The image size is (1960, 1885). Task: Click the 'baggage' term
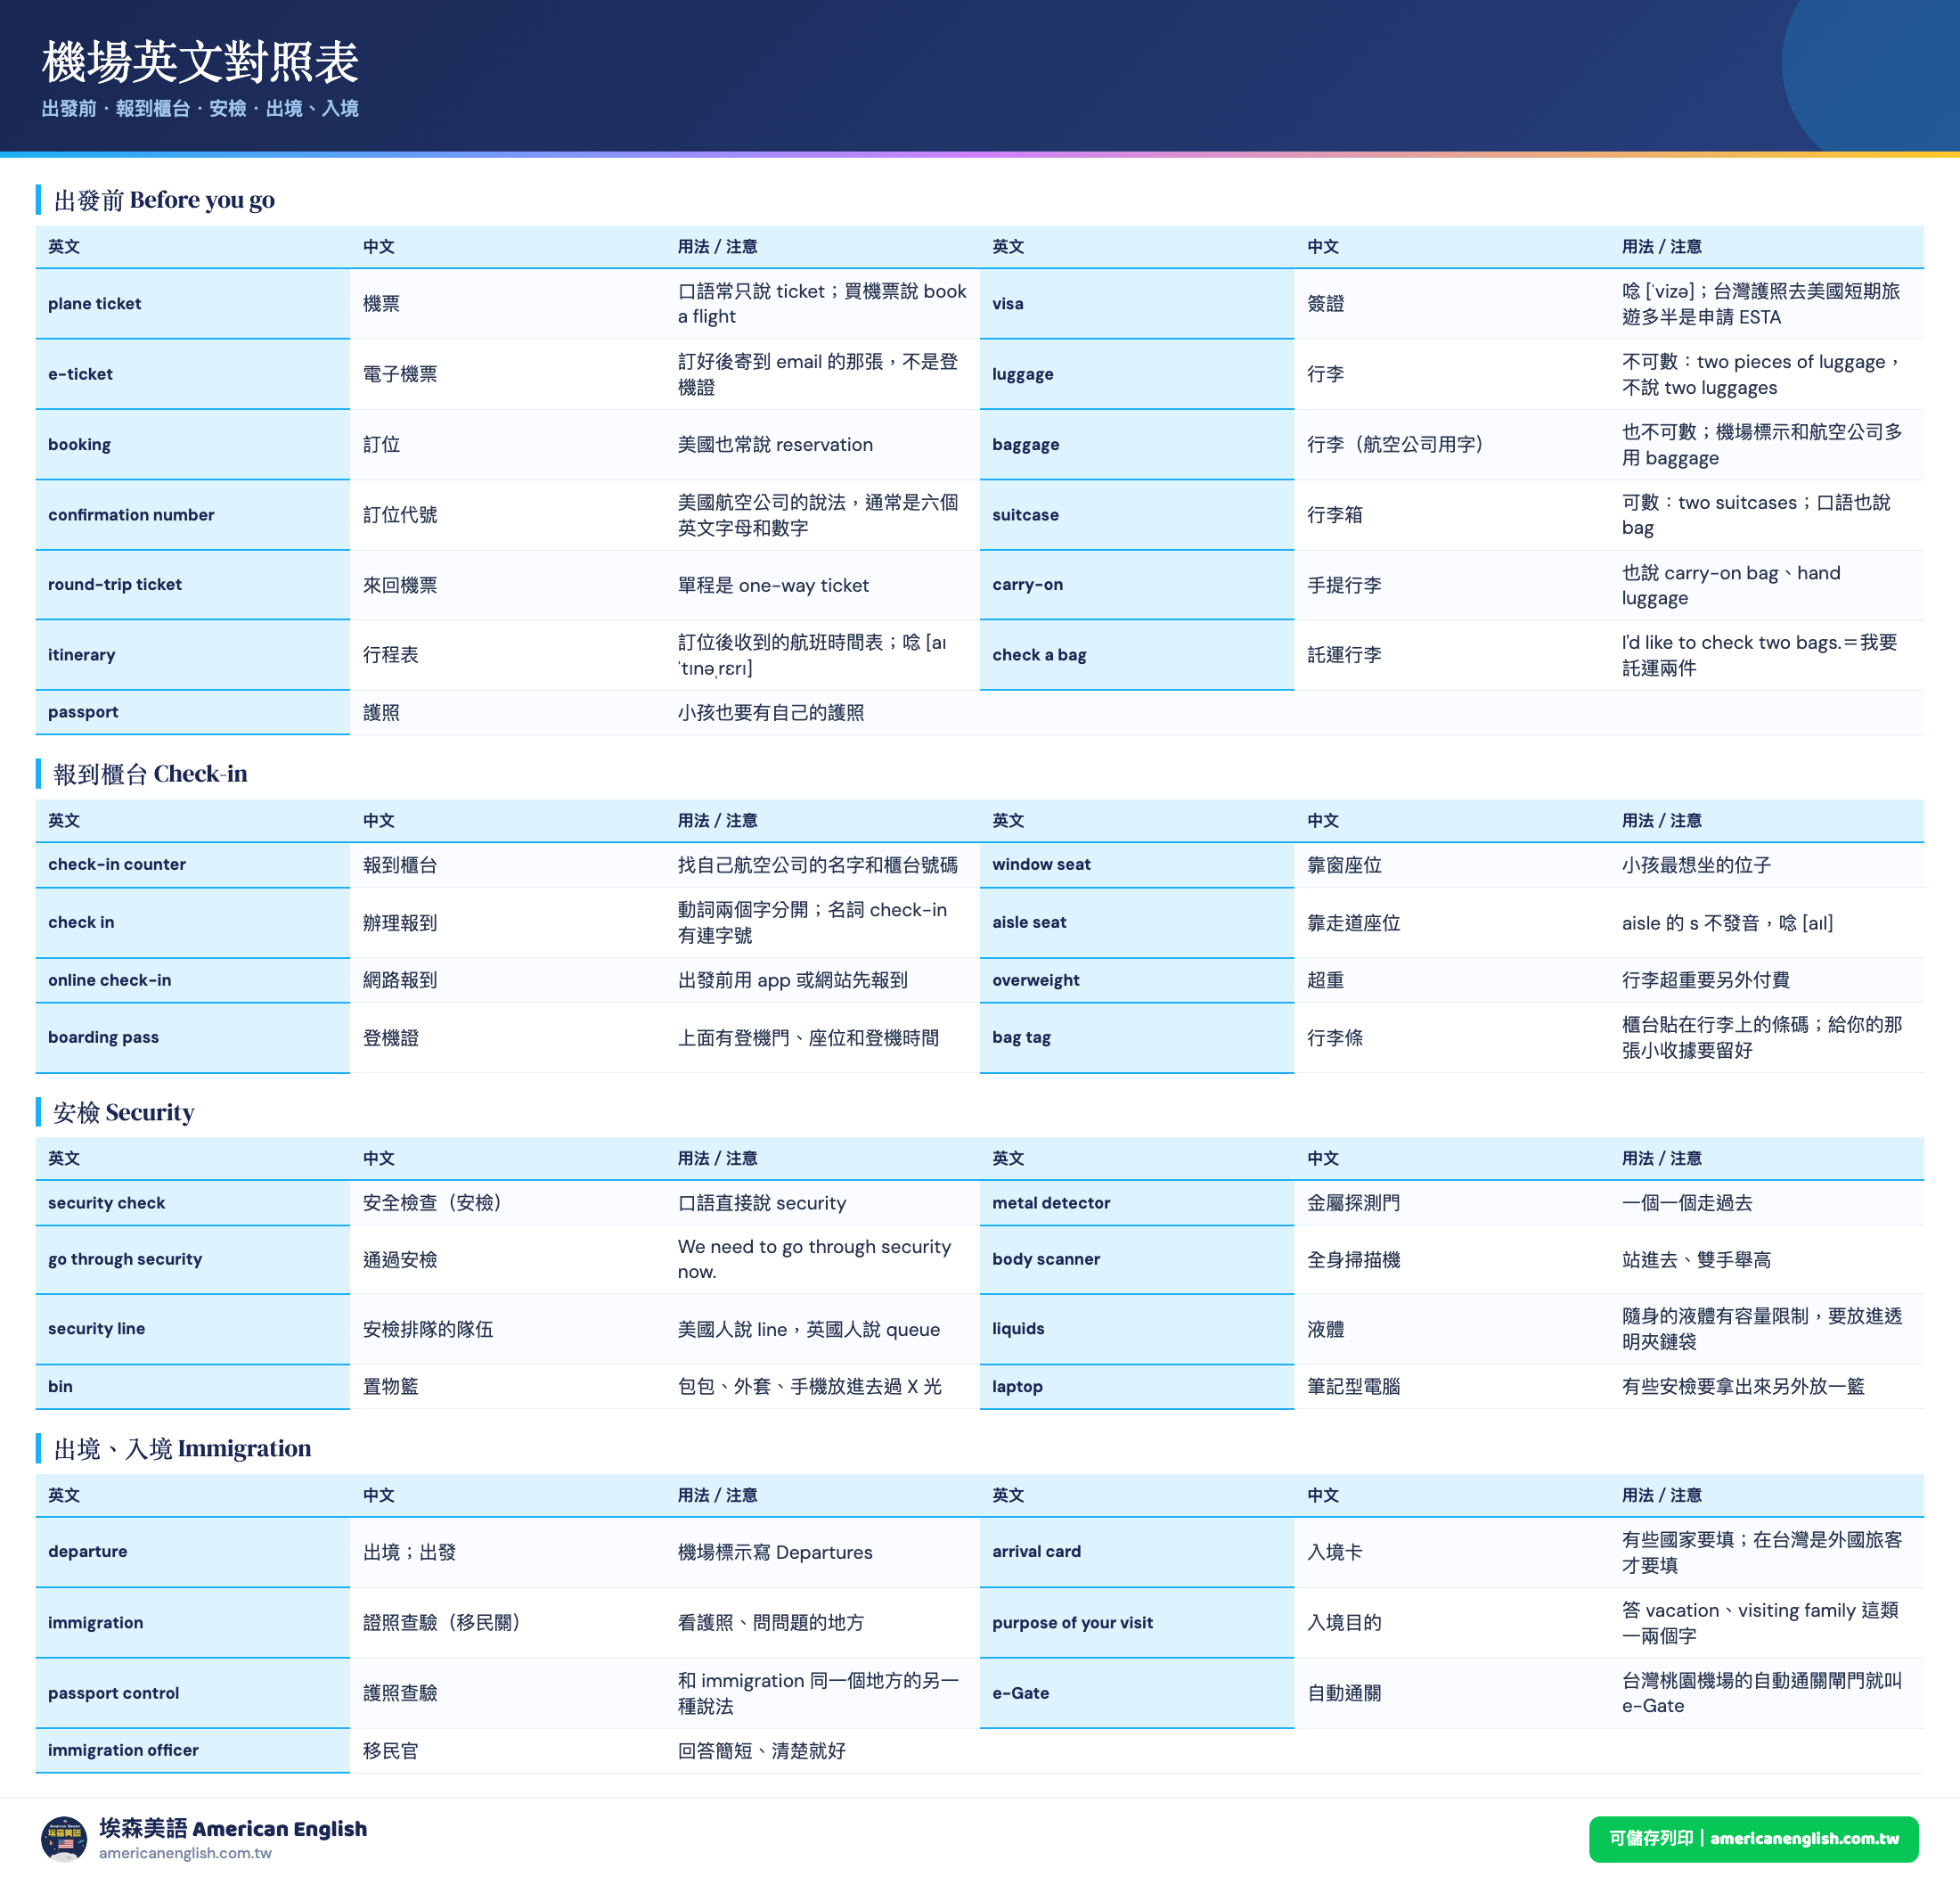point(1025,444)
